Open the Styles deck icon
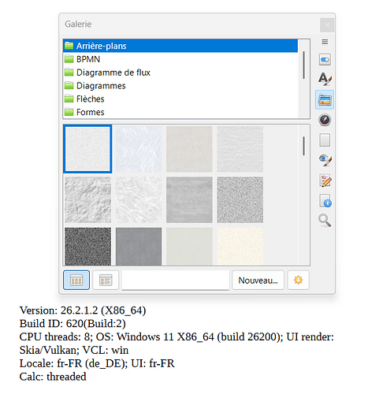This screenshot has width=379, height=394. (x=325, y=79)
